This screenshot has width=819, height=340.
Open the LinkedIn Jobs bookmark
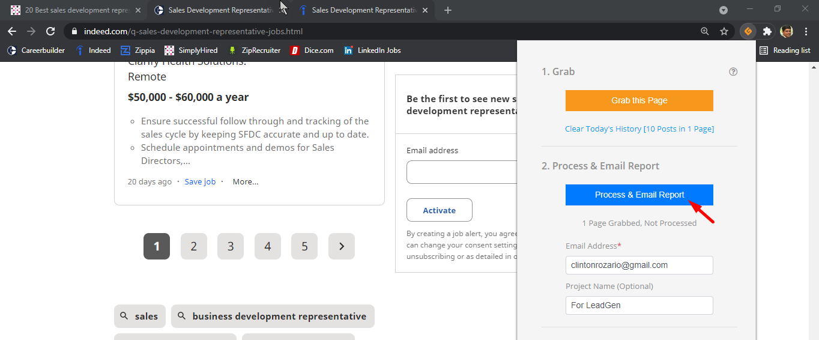click(372, 50)
